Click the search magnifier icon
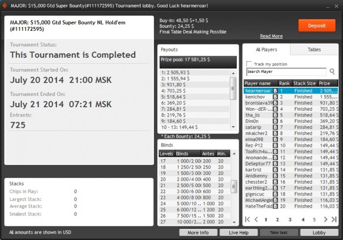The image size is (343, 240). pos(332,72)
